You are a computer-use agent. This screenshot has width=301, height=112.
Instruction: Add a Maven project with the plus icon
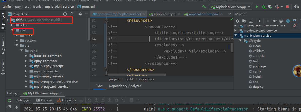click(259, 21)
